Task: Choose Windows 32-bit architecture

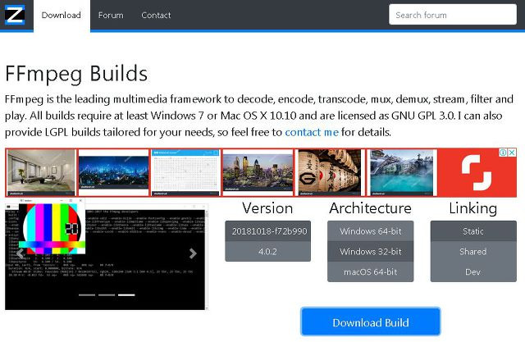Action: [x=370, y=251]
